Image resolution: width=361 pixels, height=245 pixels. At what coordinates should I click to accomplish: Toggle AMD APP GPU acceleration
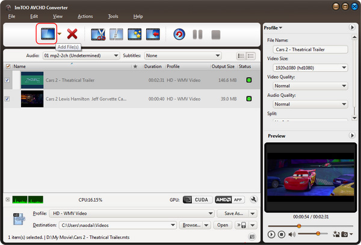(x=230, y=200)
